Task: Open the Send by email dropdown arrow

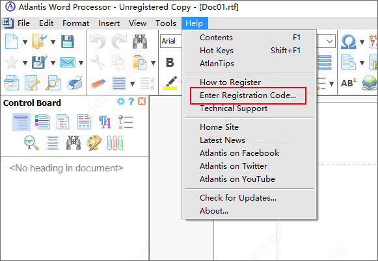Action: pos(81,63)
